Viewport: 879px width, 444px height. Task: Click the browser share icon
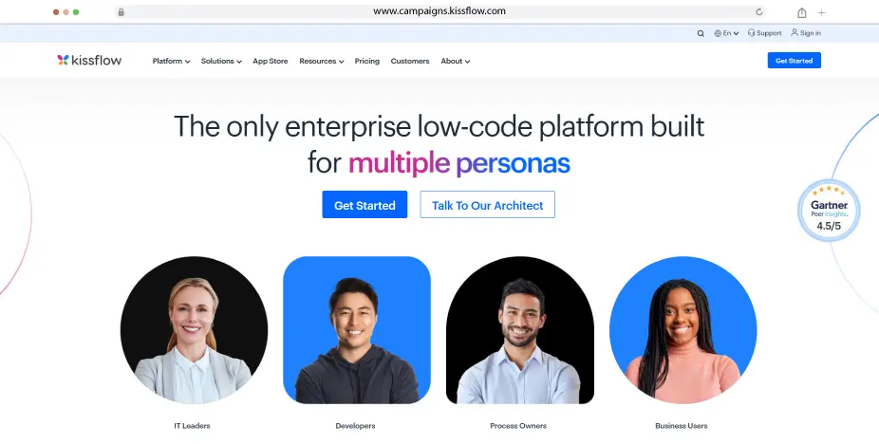[x=802, y=12]
